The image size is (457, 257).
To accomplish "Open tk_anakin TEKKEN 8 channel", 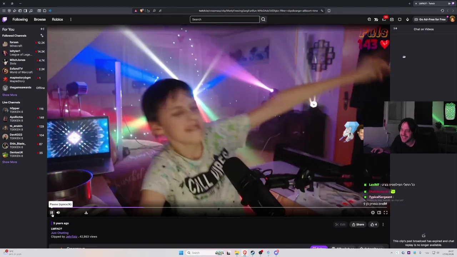I will pos(23,128).
